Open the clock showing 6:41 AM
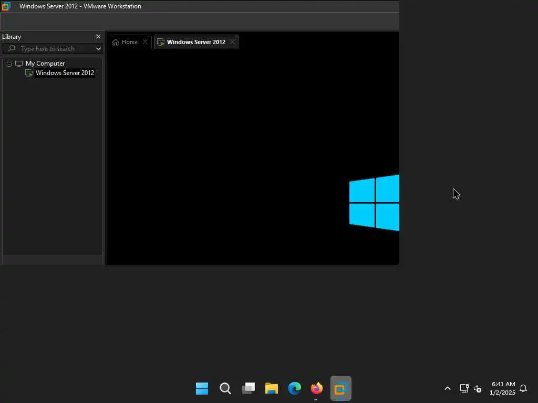 (503, 388)
